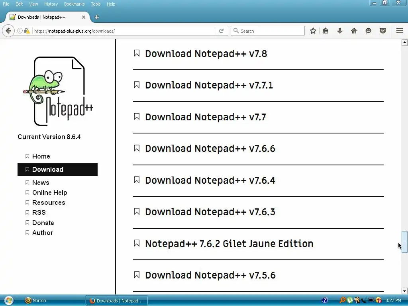
Task: Open Download Notepad++ v7.6.3 link
Action: [210, 212]
